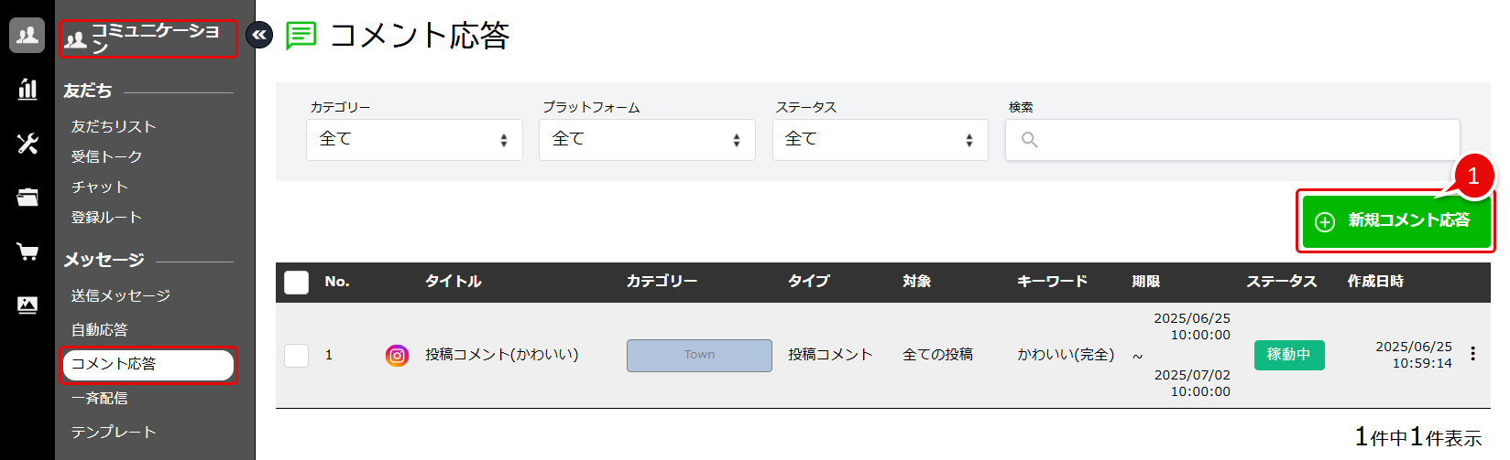
Task: Open the briefcase icon in left rail
Action: pyautogui.click(x=27, y=197)
